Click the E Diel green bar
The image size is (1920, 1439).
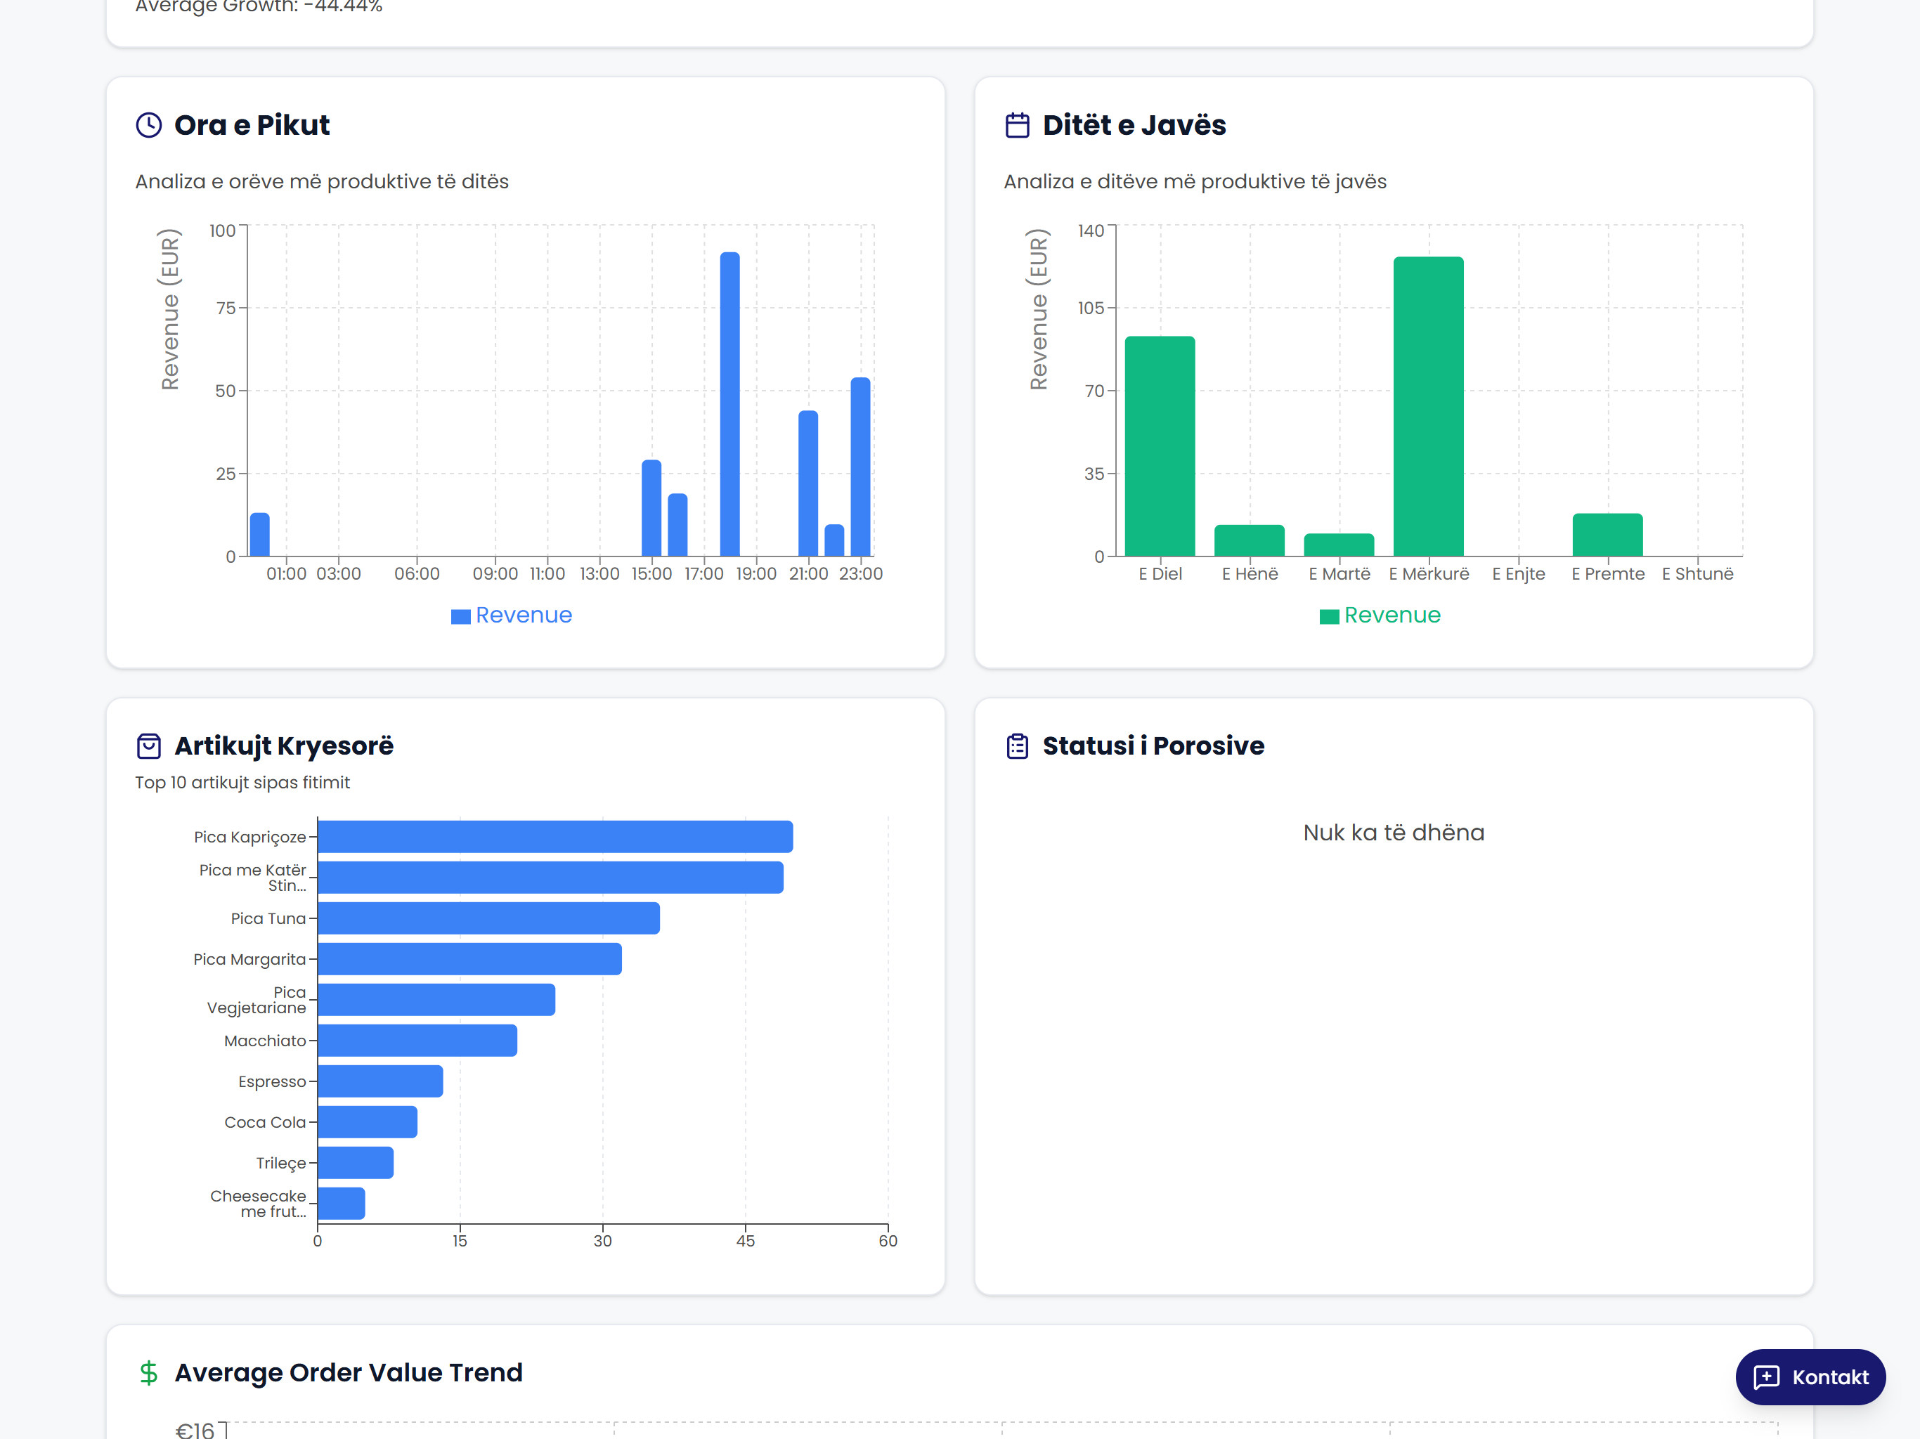click(1160, 446)
